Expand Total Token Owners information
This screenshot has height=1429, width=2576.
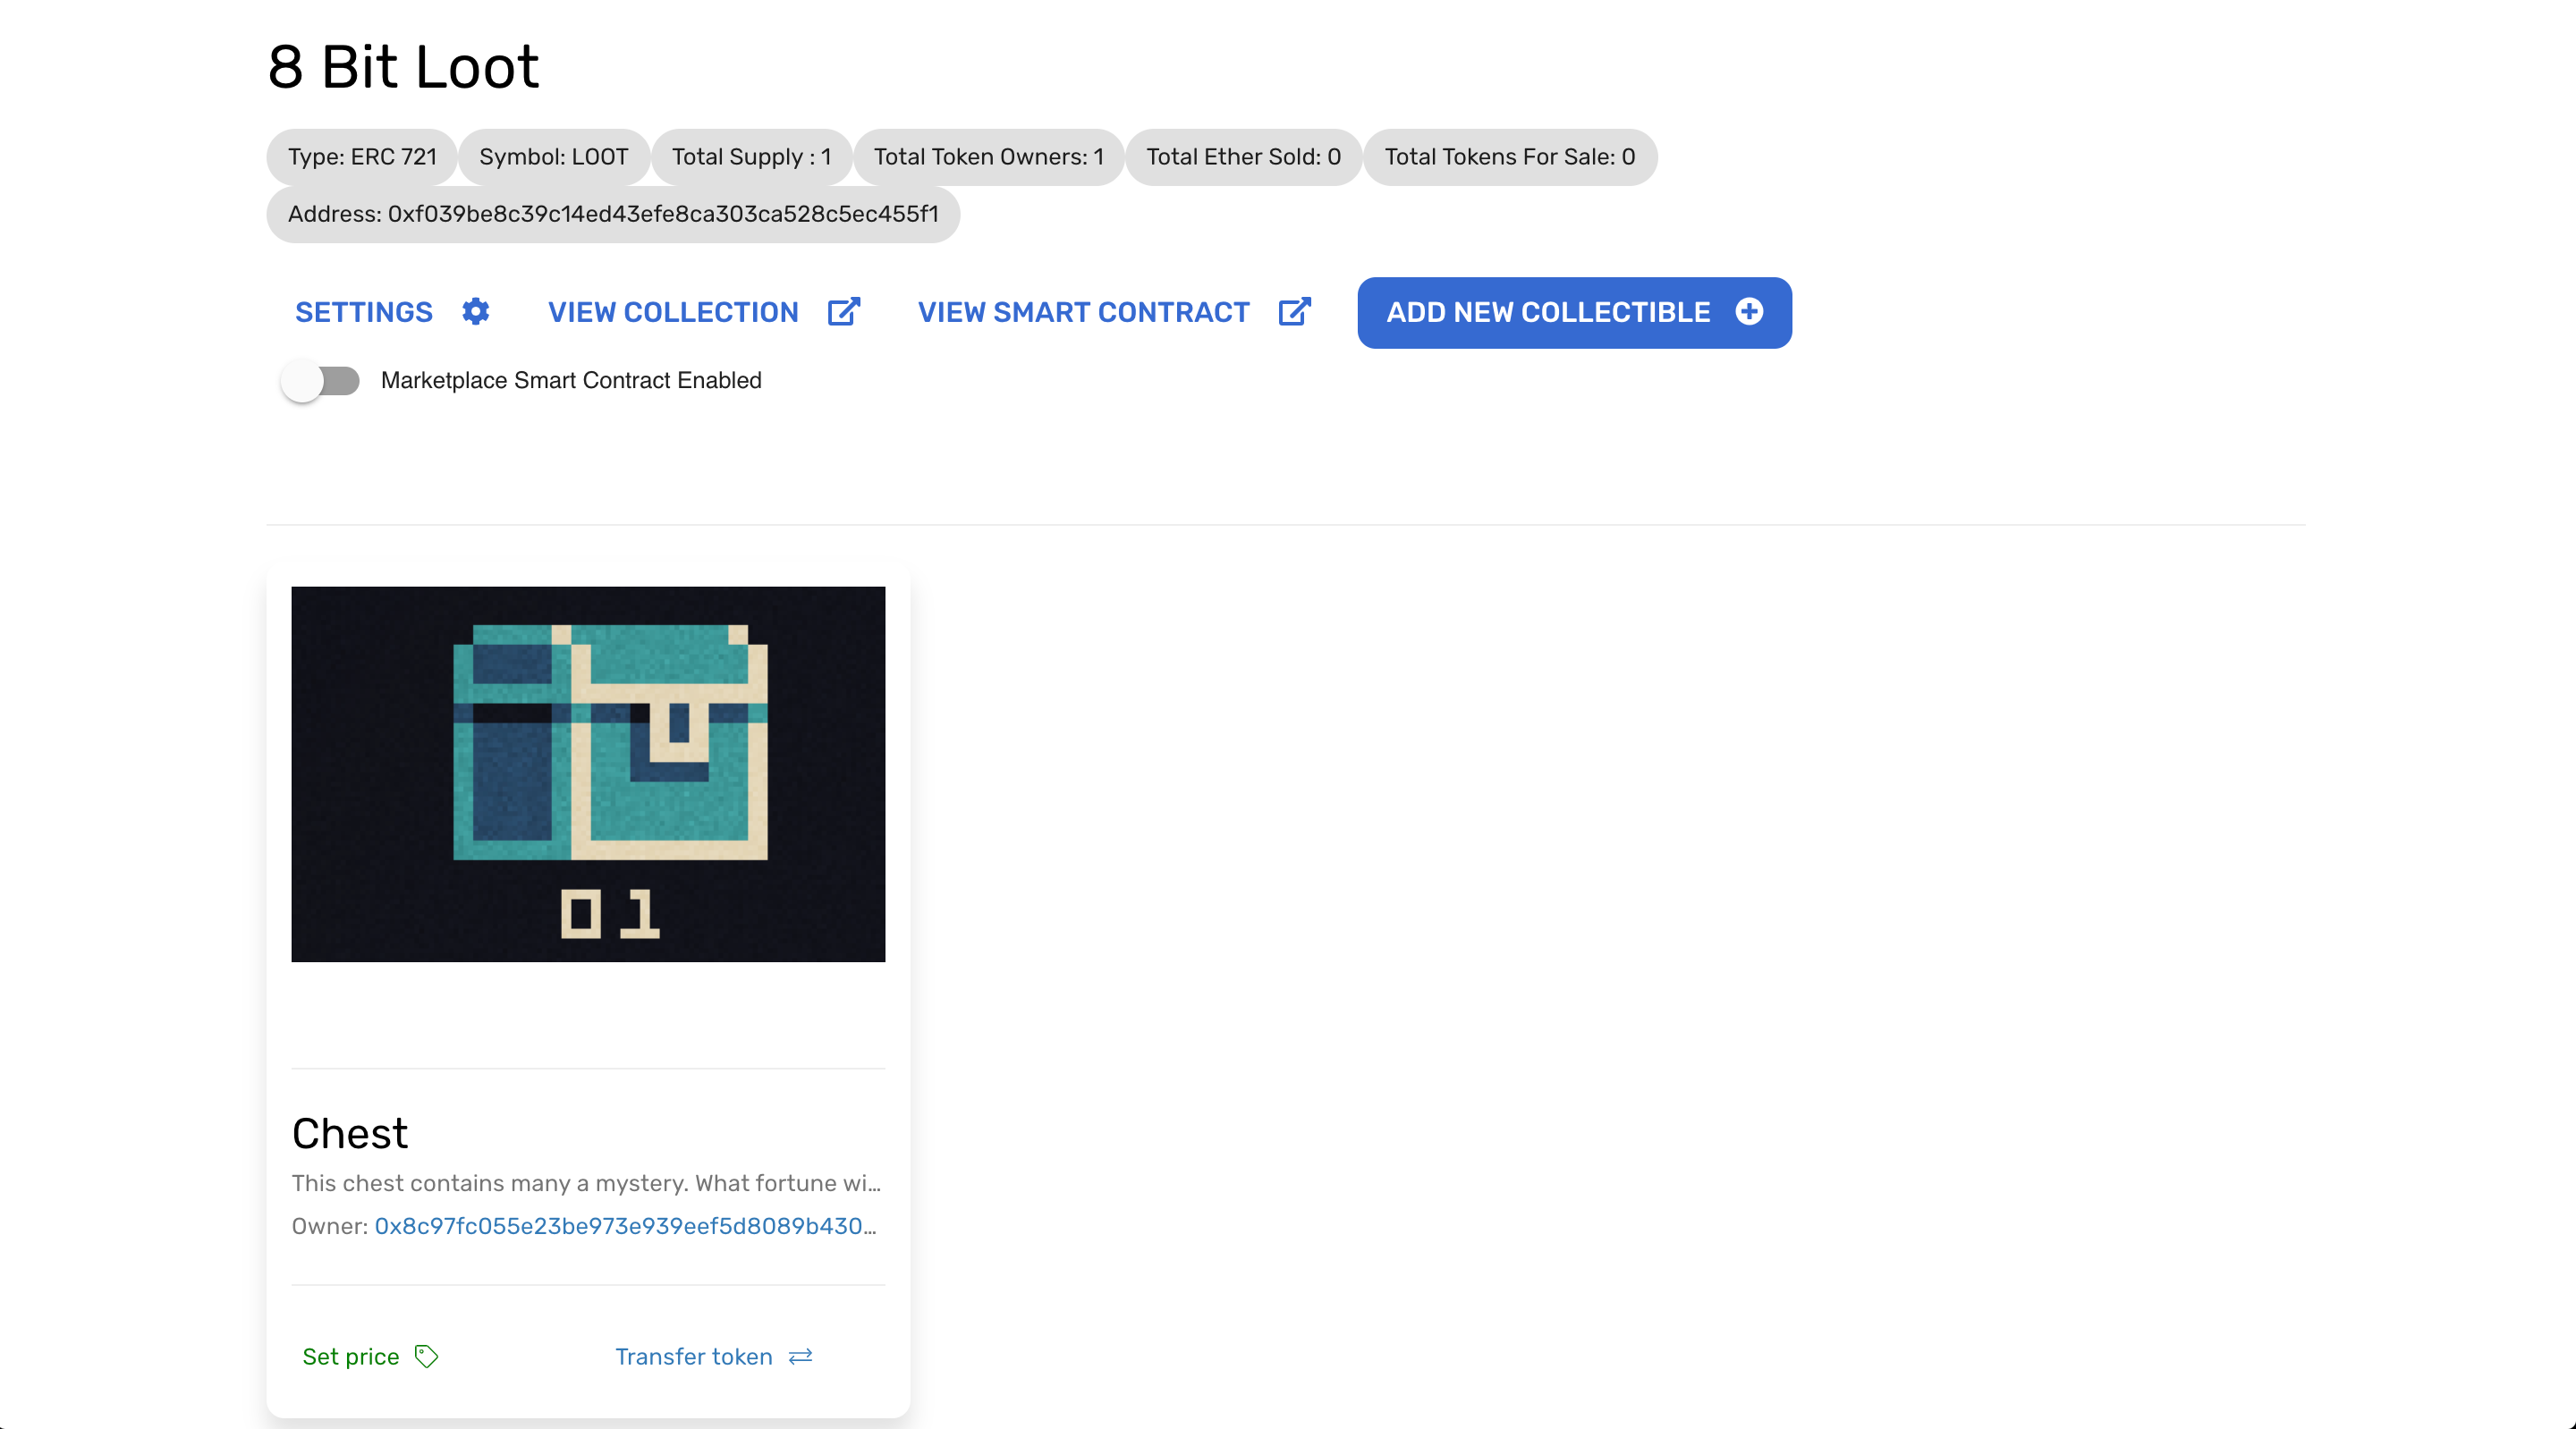tap(987, 156)
